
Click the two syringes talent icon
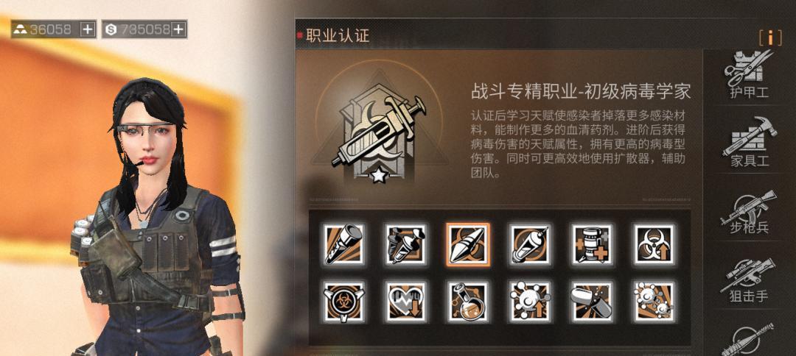405,245
